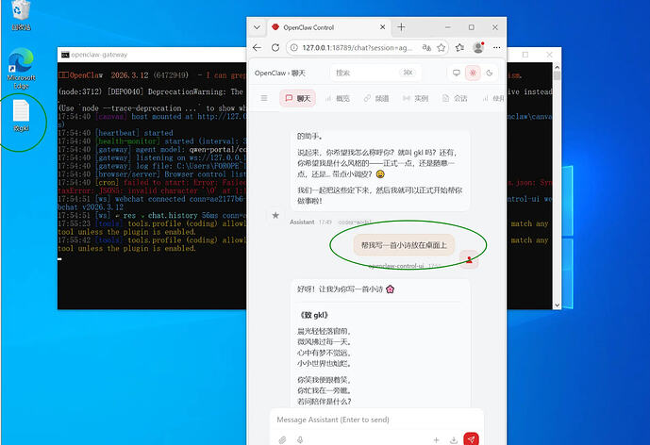650x445 pixels.
Task: Close the openclaw-gateway console window
Action: pos(549,55)
